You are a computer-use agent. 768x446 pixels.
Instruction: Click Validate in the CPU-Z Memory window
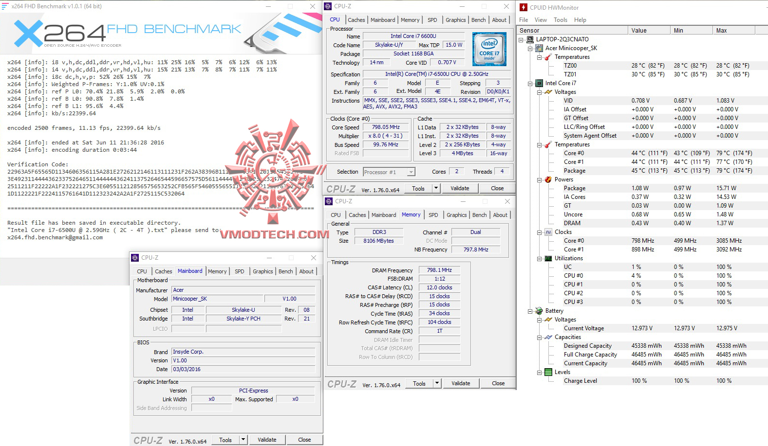point(461,383)
